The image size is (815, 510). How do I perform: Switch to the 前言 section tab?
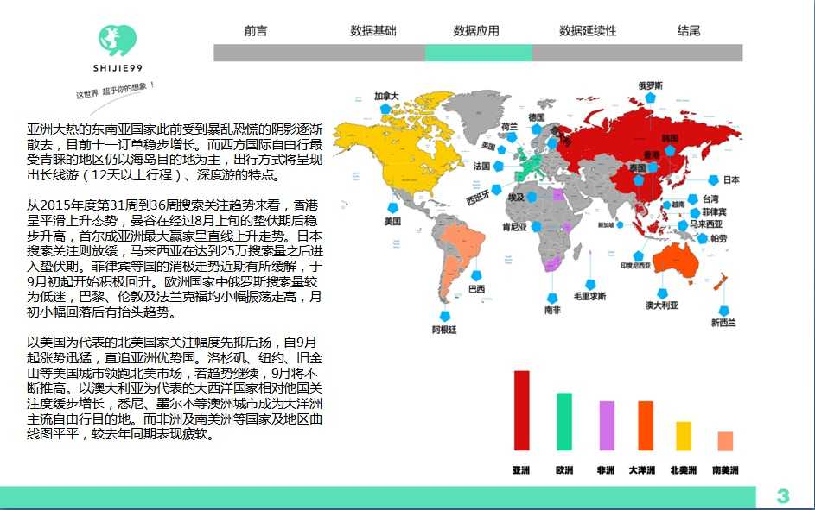click(x=255, y=30)
